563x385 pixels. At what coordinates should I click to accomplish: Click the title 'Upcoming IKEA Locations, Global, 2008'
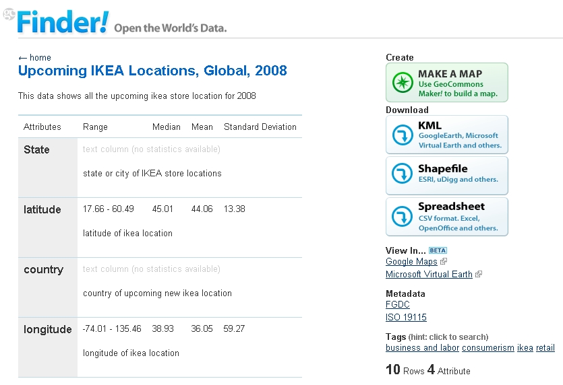[x=152, y=71]
